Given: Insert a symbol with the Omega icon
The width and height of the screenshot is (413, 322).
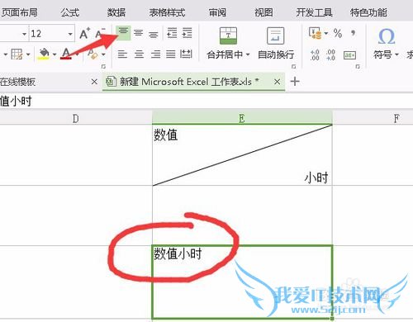Looking at the screenshot, I should click(x=387, y=36).
